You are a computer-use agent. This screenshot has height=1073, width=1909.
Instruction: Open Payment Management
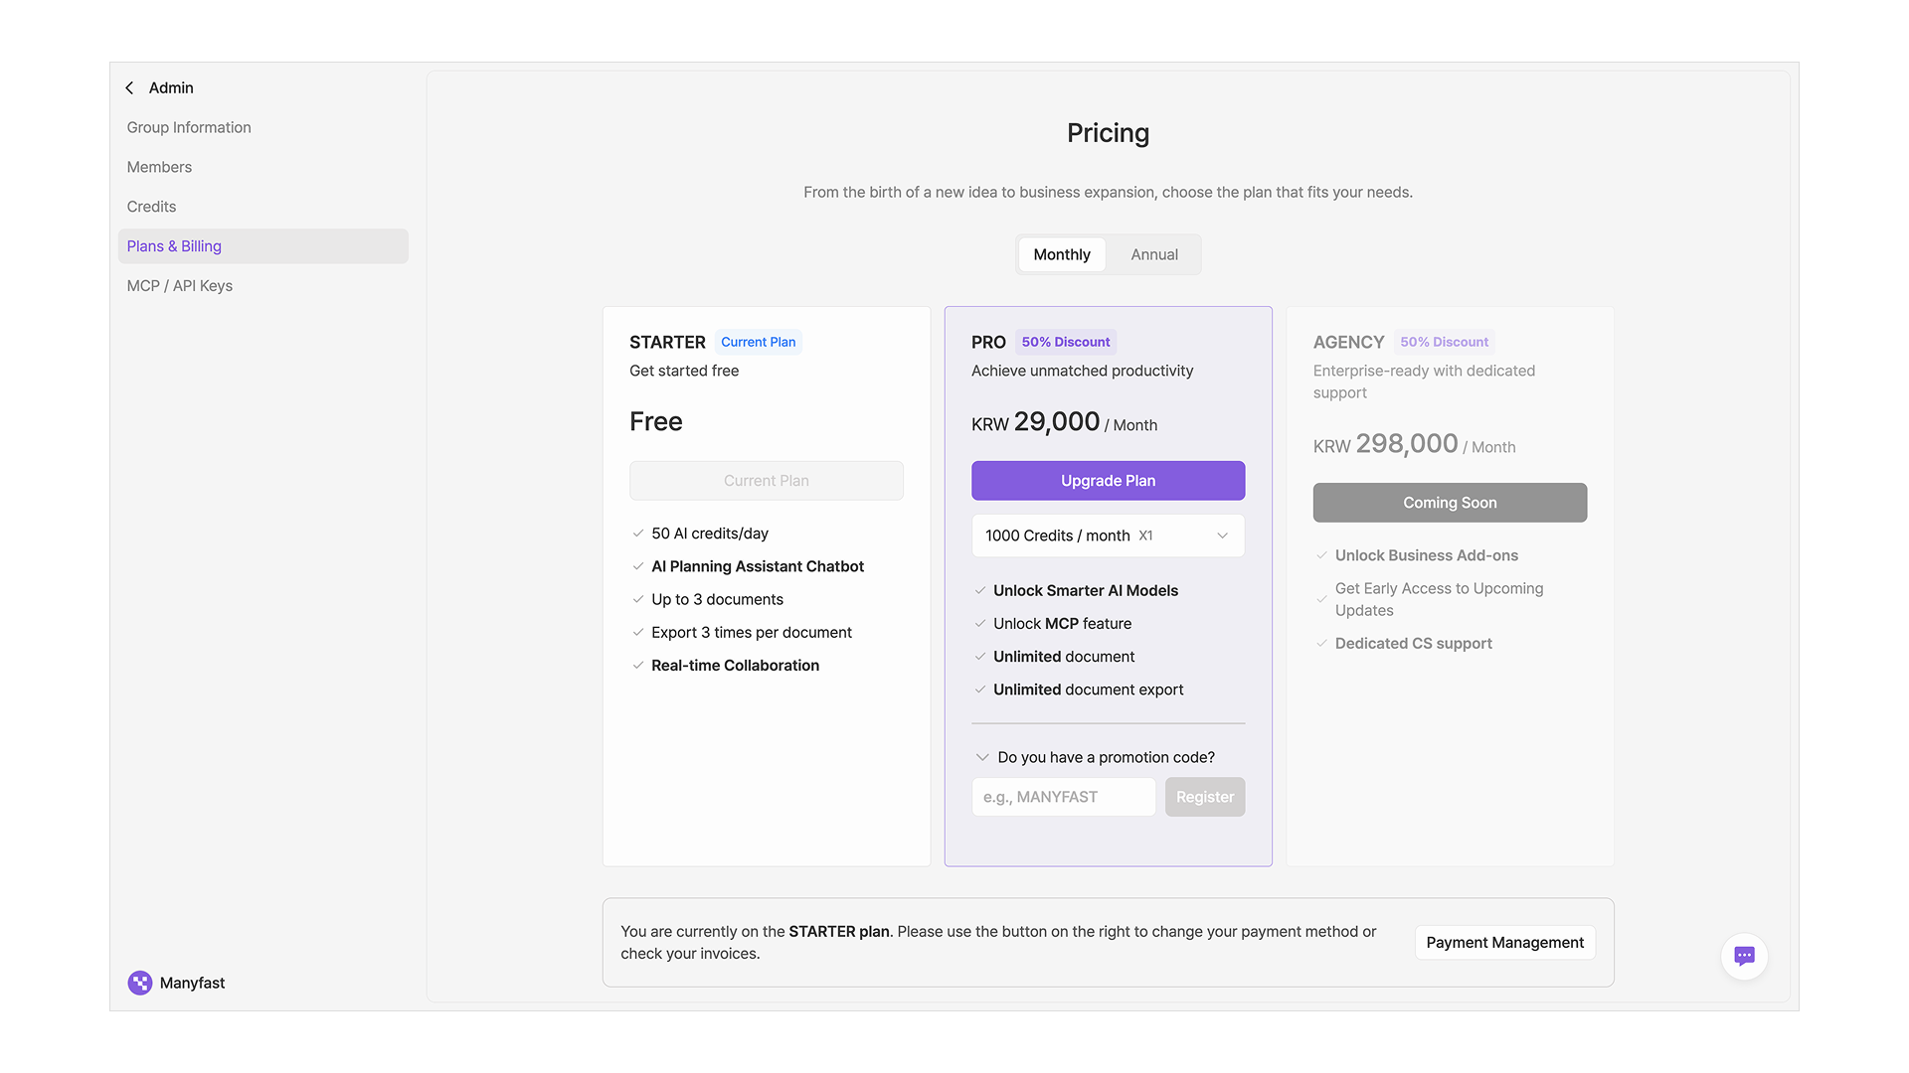[1504, 942]
